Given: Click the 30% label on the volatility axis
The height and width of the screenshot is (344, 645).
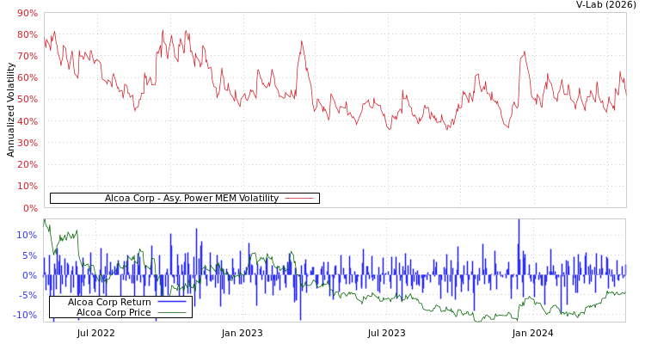Looking at the screenshot, I should click(x=27, y=143).
